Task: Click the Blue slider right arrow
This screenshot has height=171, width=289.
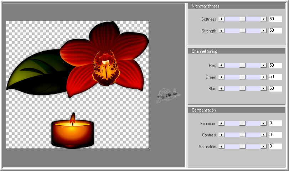Action: (x=264, y=89)
